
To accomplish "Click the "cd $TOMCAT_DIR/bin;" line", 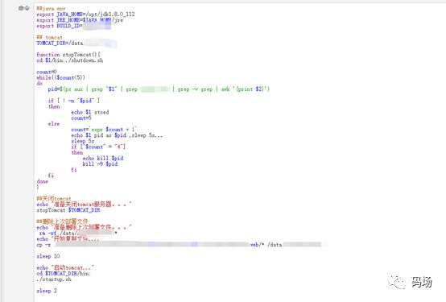I will click(64, 273).
